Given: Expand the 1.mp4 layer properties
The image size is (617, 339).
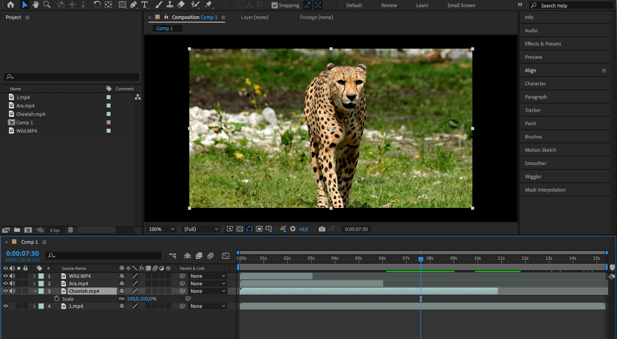Looking at the screenshot, I should click(x=34, y=306).
